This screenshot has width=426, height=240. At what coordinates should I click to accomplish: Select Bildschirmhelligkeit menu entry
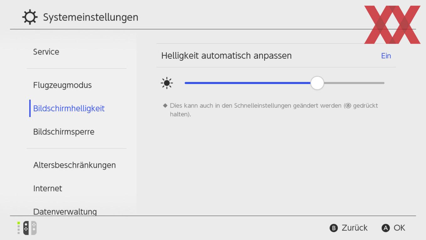click(69, 109)
